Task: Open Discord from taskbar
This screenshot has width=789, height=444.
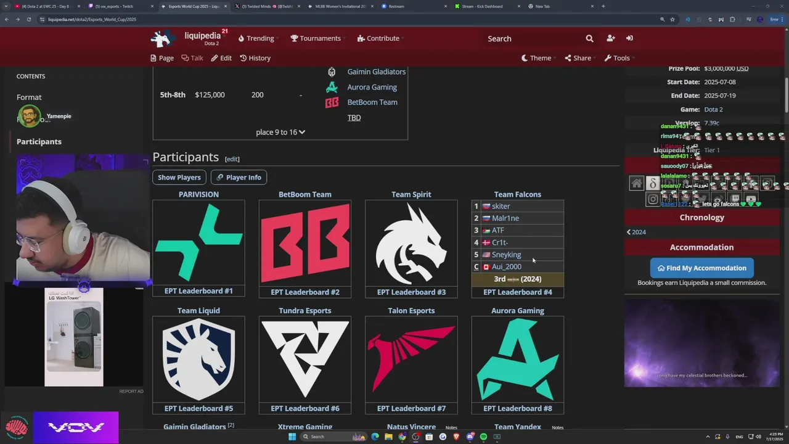Action: (x=470, y=437)
